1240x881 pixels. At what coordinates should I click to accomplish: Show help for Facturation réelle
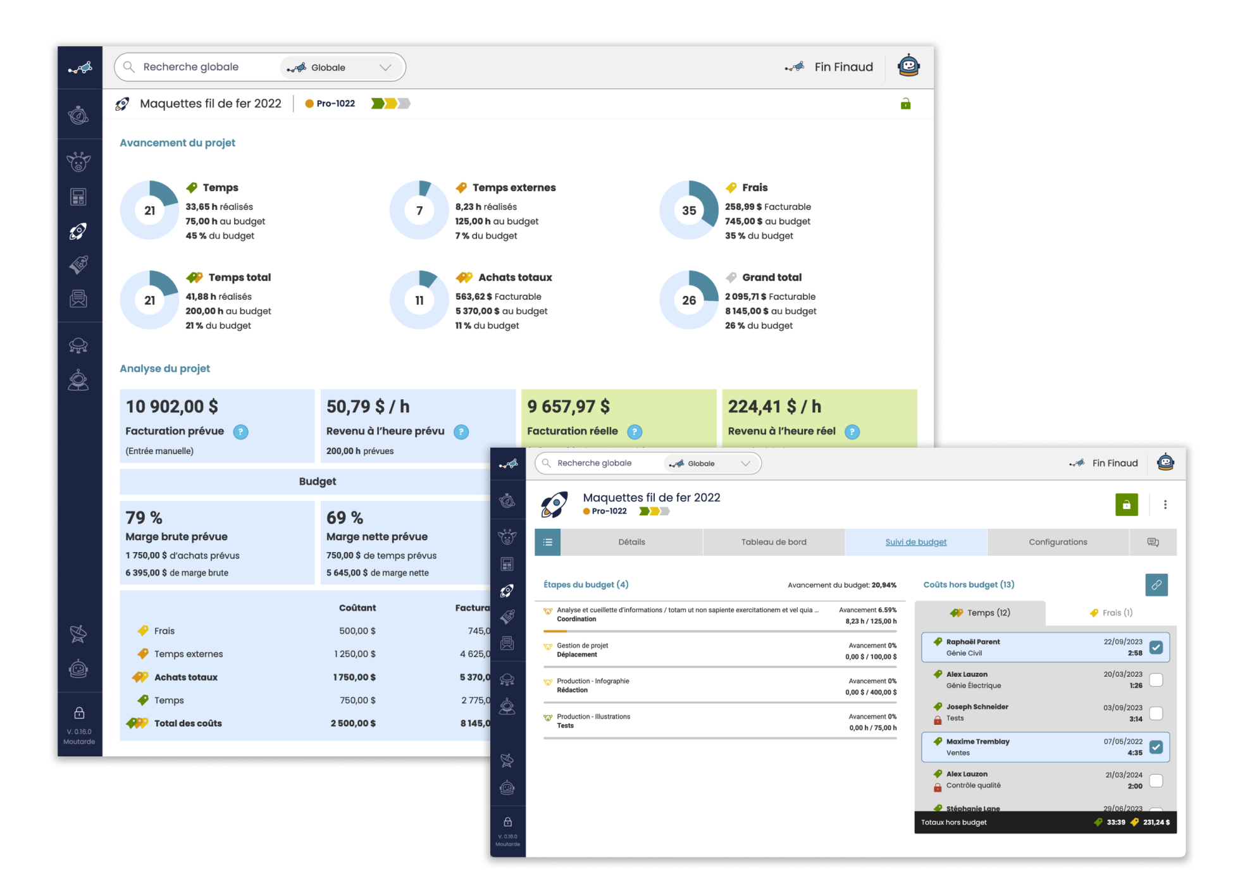635,432
